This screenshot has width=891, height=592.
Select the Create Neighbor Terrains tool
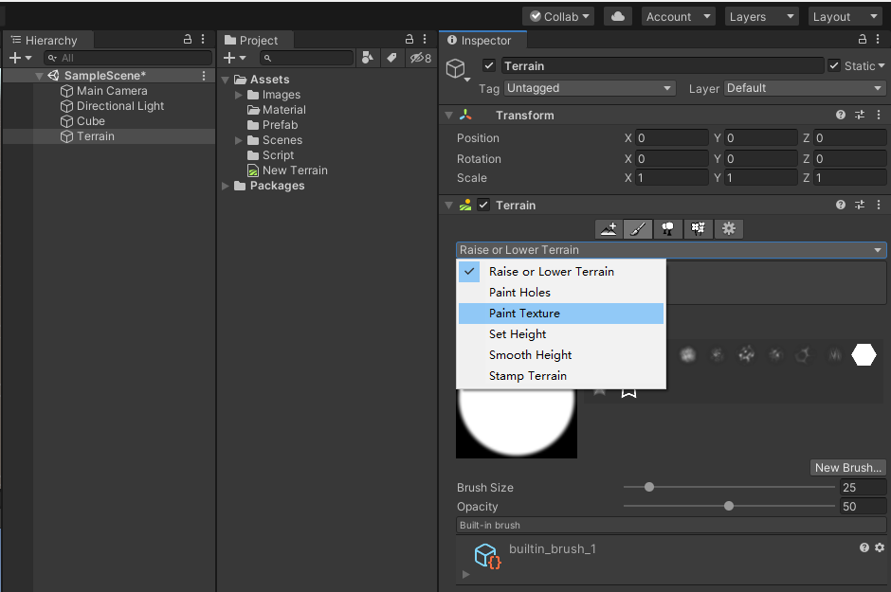click(608, 228)
